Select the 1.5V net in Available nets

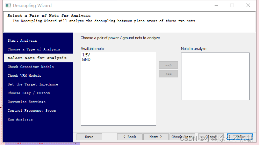86,55
